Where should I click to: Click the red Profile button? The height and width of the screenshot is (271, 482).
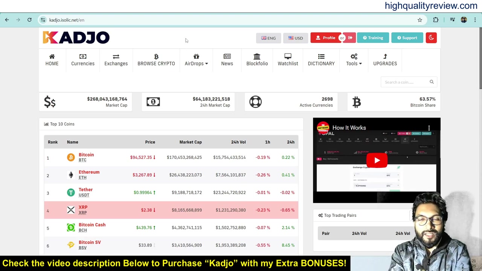point(326,38)
